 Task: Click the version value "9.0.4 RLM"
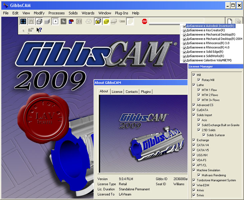tap(126, 179)
